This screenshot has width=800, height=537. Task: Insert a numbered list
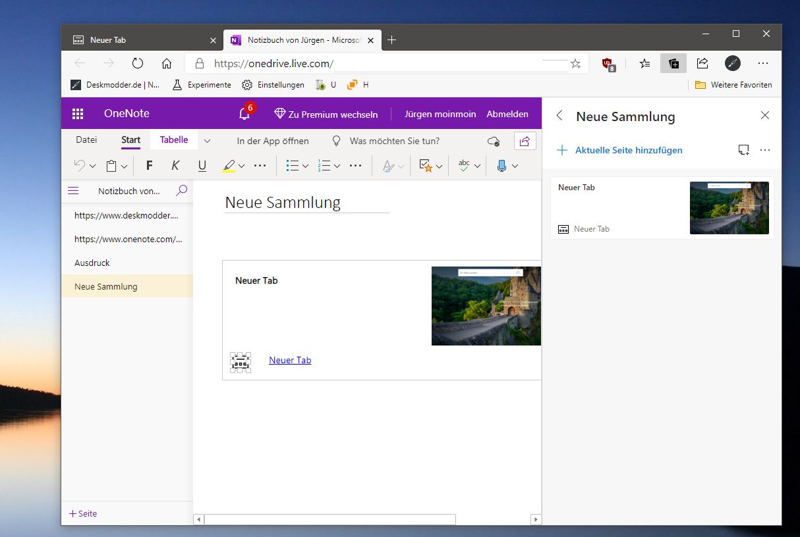pos(324,166)
